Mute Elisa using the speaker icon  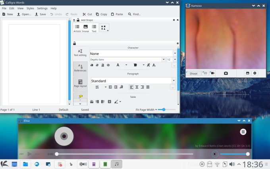[x=215, y=154]
